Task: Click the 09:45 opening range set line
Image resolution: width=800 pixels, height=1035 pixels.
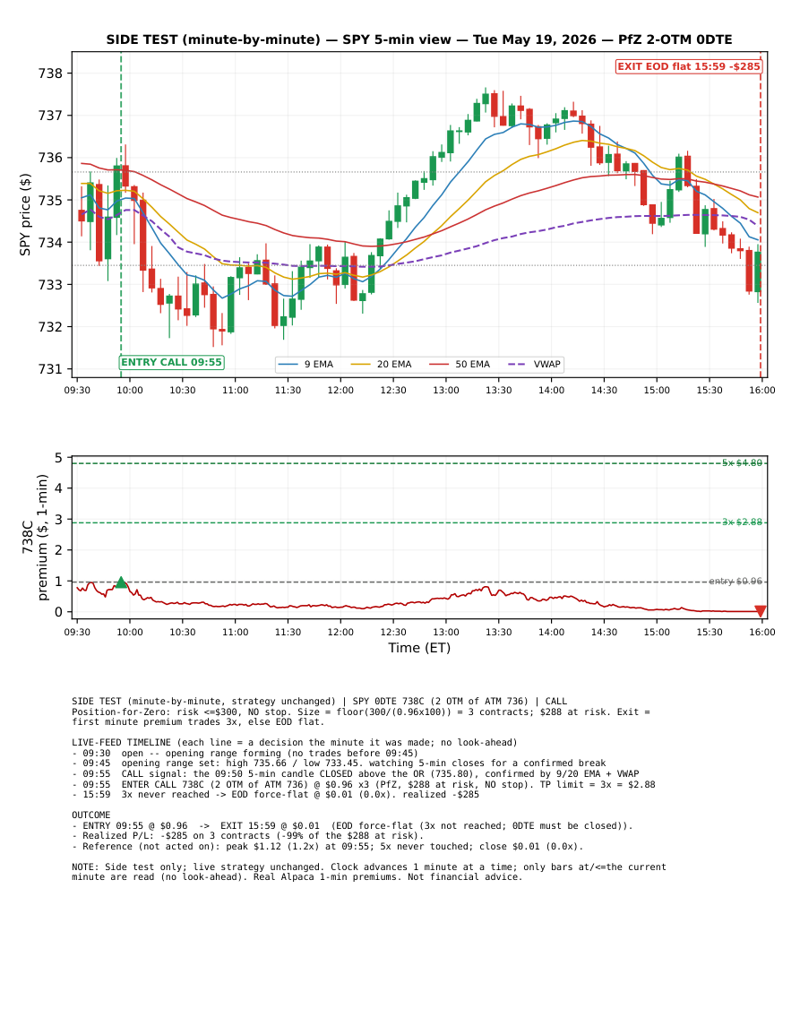Action: pos(339,763)
